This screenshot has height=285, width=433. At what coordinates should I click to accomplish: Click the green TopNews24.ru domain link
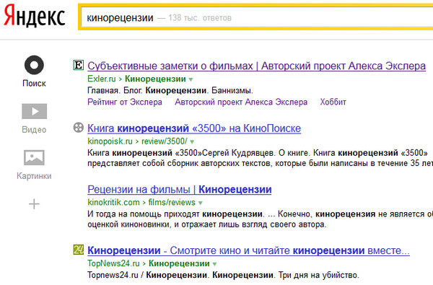pos(113,263)
